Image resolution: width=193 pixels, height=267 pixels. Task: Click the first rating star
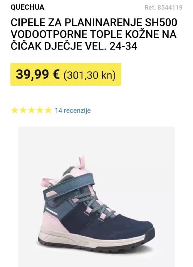15,110
